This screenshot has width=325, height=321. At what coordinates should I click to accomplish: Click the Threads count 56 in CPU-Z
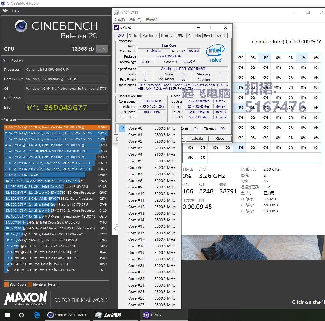(223, 128)
